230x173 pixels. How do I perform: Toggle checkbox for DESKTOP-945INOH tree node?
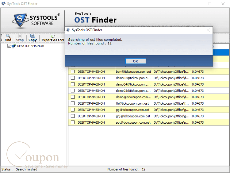(9, 46)
